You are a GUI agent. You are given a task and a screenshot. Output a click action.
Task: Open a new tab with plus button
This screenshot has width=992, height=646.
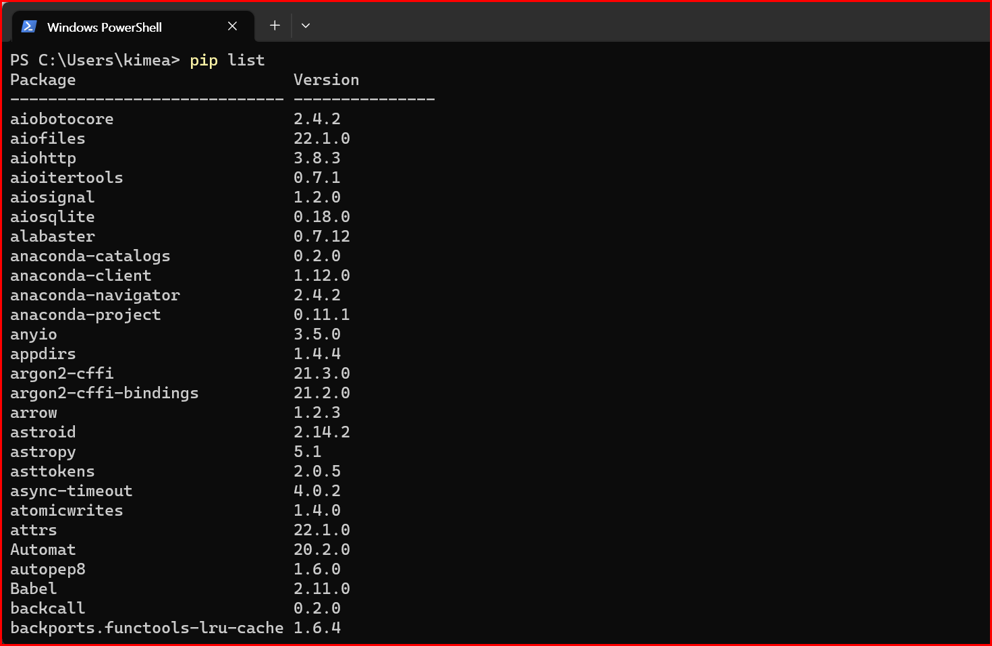275,26
